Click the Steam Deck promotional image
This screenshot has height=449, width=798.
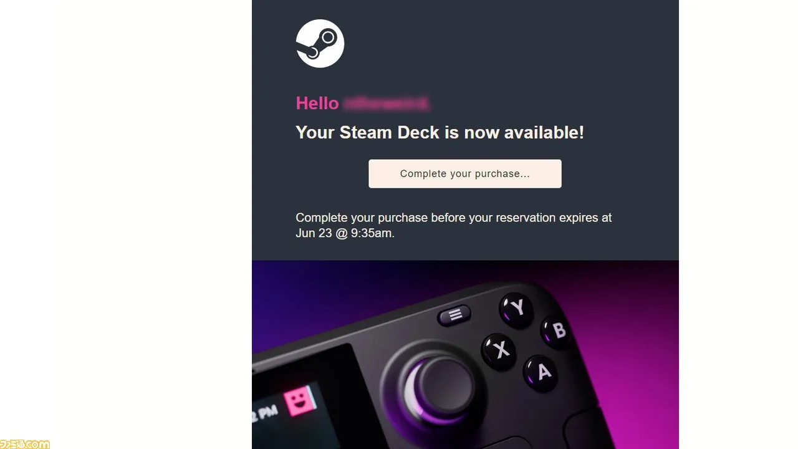tap(465, 354)
